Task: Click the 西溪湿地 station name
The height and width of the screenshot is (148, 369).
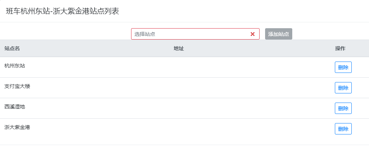Action: pyautogui.click(x=15, y=107)
